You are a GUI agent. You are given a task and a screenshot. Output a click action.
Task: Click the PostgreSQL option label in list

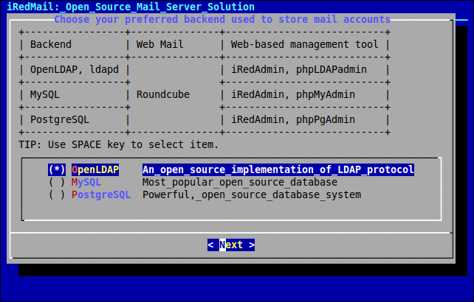[101, 194]
